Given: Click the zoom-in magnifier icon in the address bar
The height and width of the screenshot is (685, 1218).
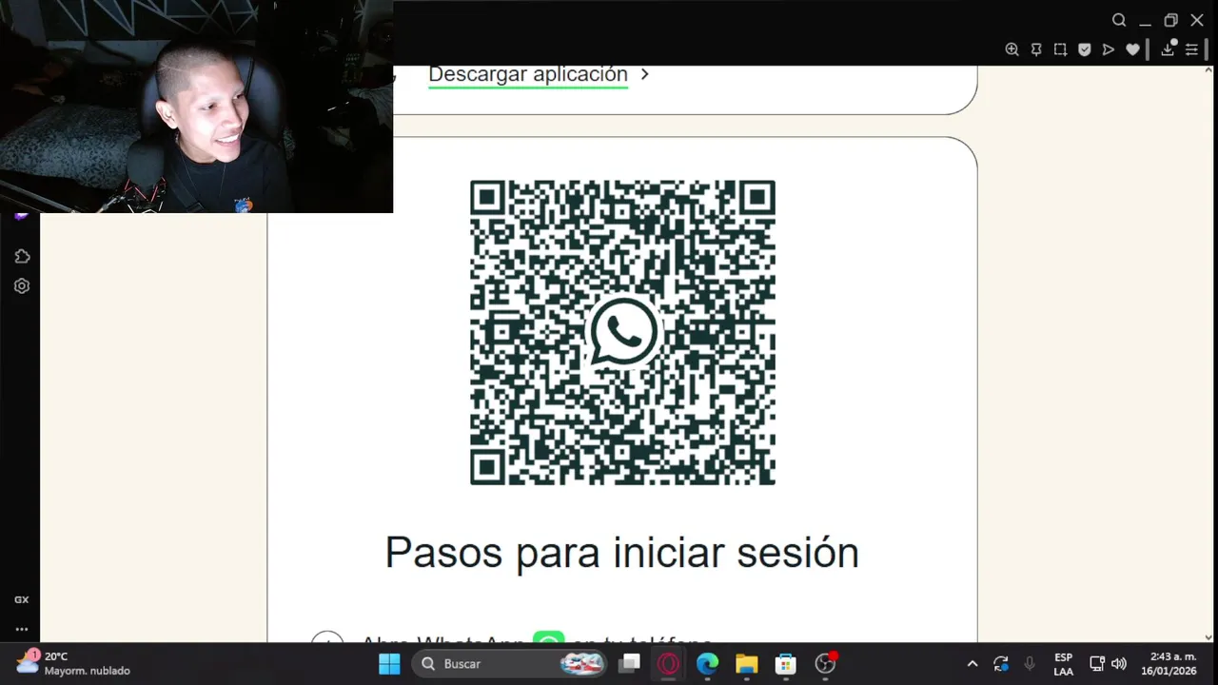Looking at the screenshot, I should click(x=1012, y=49).
